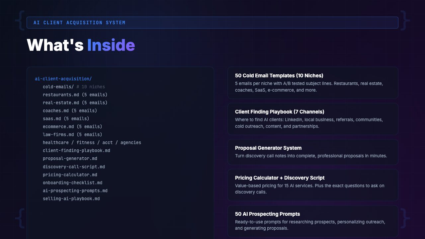The height and width of the screenshot is (239, 425).
Task: Open onboarding-checklist.md
Action: click(x=72, y=182)
